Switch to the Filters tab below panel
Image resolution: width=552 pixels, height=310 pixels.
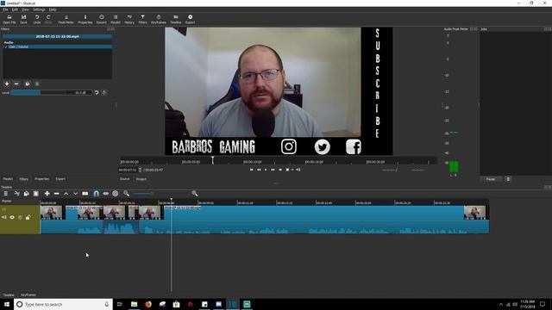pyautogui.click(x=23, y=179)
